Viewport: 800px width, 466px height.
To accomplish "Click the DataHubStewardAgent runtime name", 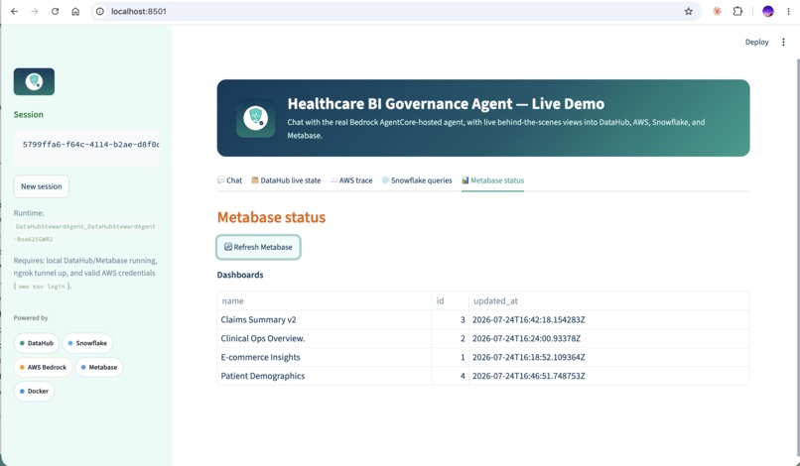I will pos(85,232).
